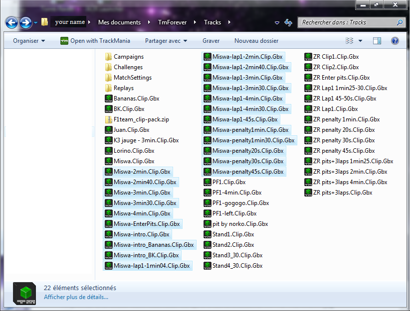The width and height of the screenshot is (410, 311).
Task: Click the ZR Enter pits.Clip.Gbx icon
Action: tap(308, 78)
